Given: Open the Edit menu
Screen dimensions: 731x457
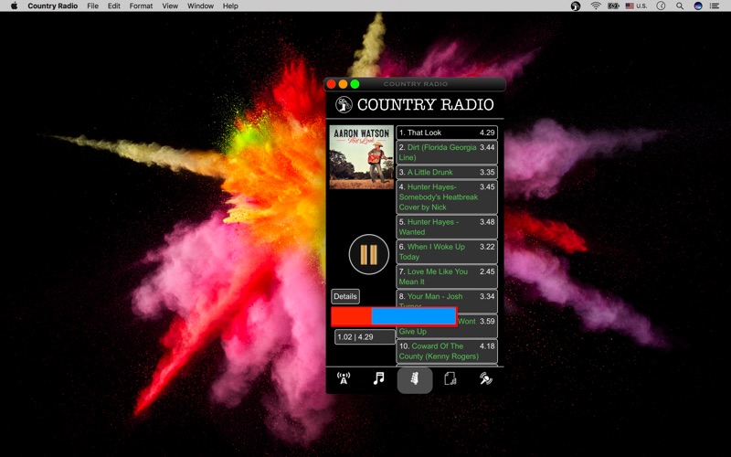Looking at the screenshot, I should 113,6.
